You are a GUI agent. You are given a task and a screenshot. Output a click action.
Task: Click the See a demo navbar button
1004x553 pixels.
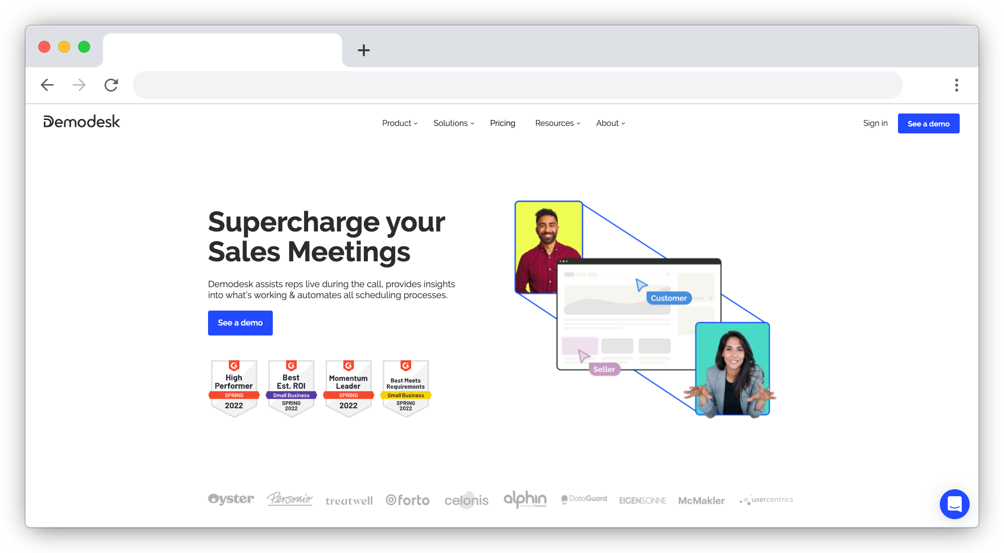tap(928, 124)
